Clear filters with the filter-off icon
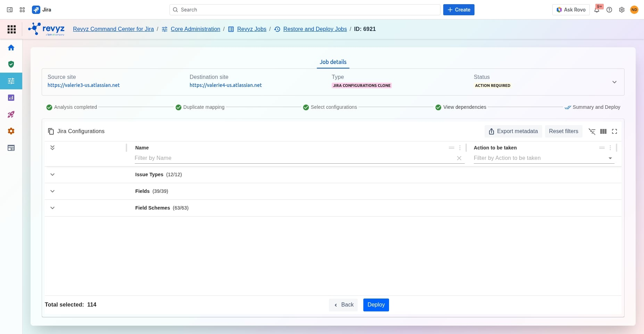Image resolution: width=644 pixels, height=334 pixels. click(x=592, y=131)
